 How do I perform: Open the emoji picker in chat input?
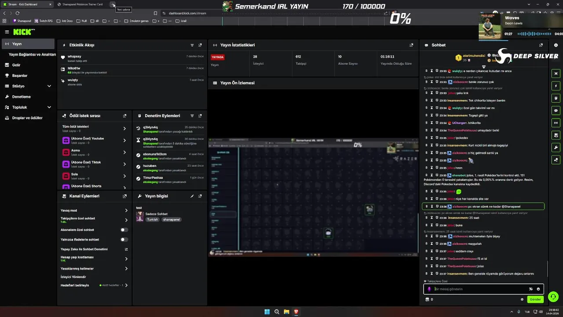(538, 289)
